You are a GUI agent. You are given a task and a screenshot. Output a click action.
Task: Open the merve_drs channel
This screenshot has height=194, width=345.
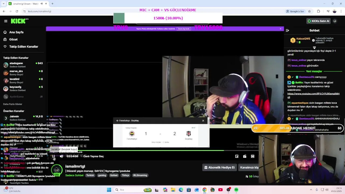(23, 73)
